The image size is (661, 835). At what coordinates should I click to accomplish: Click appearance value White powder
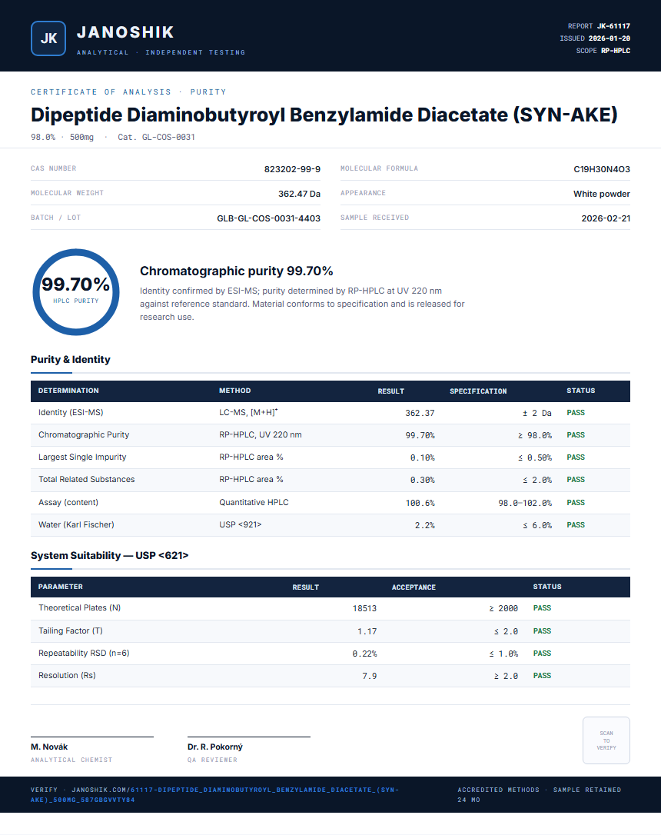click(x=601, y=193)
